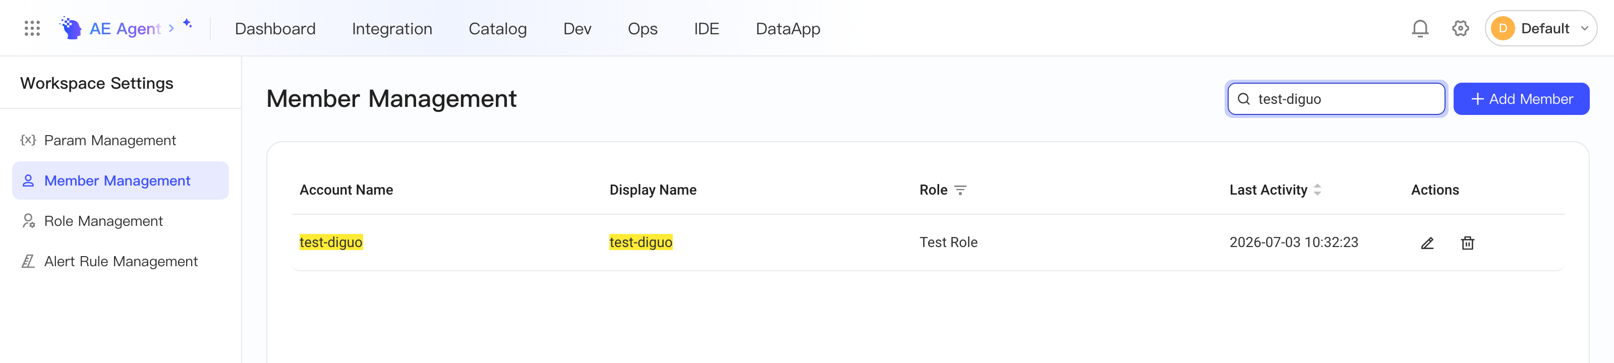1614x363 pixels.
Task: Click the search magnifier icon
Action: [1244, 99]
